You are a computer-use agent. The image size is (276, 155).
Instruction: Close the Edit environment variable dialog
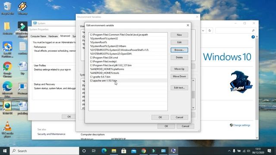point(188,25)
